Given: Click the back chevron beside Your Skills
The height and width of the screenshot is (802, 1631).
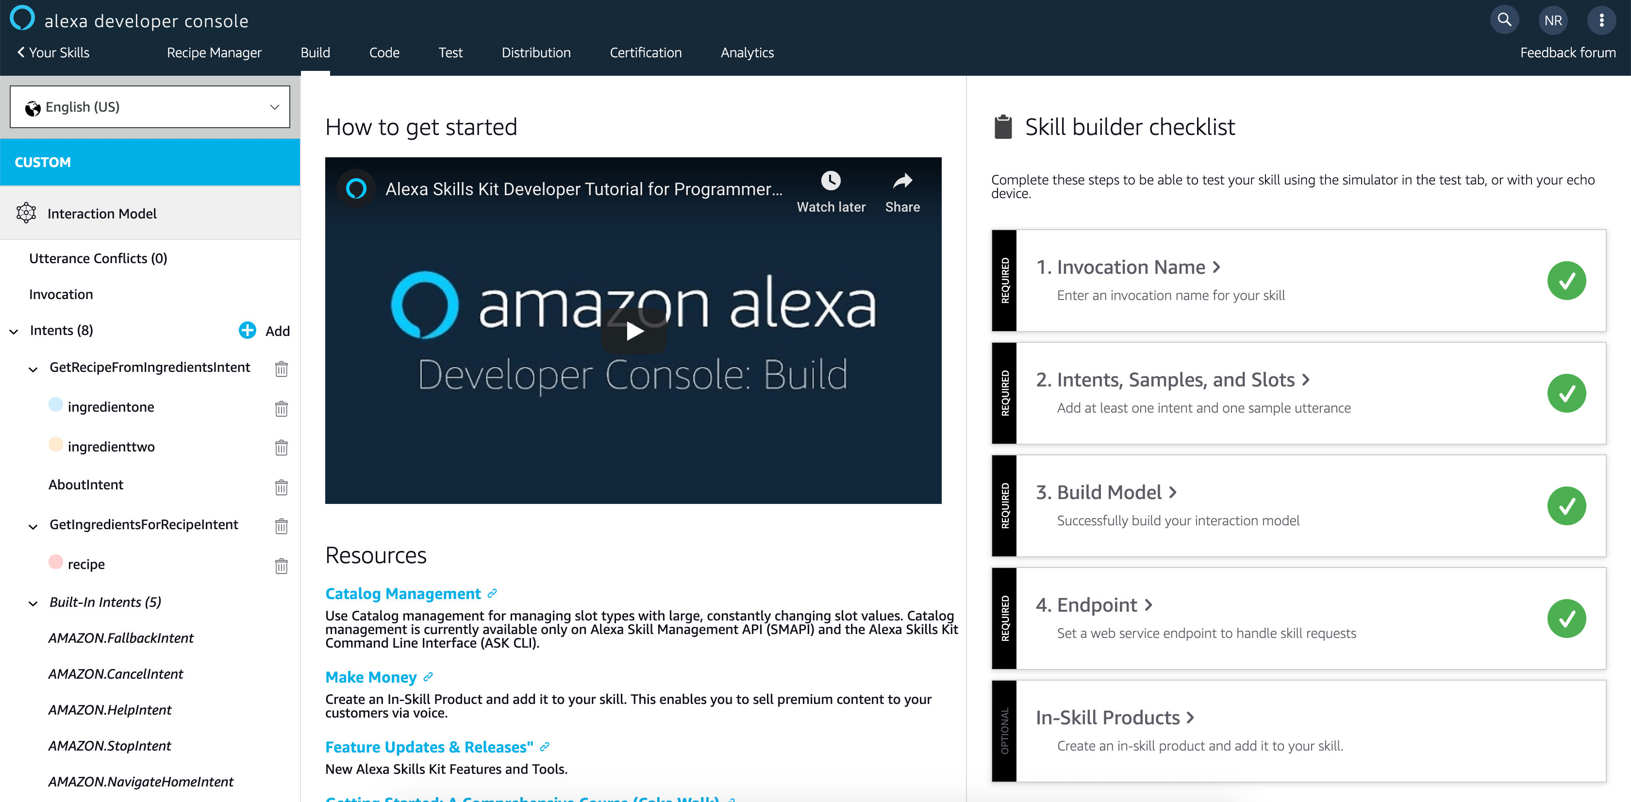Looking at the screenshot, I should [x=21, y=52].
